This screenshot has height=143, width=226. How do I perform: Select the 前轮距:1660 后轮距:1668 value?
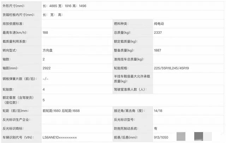pos(61,111)
